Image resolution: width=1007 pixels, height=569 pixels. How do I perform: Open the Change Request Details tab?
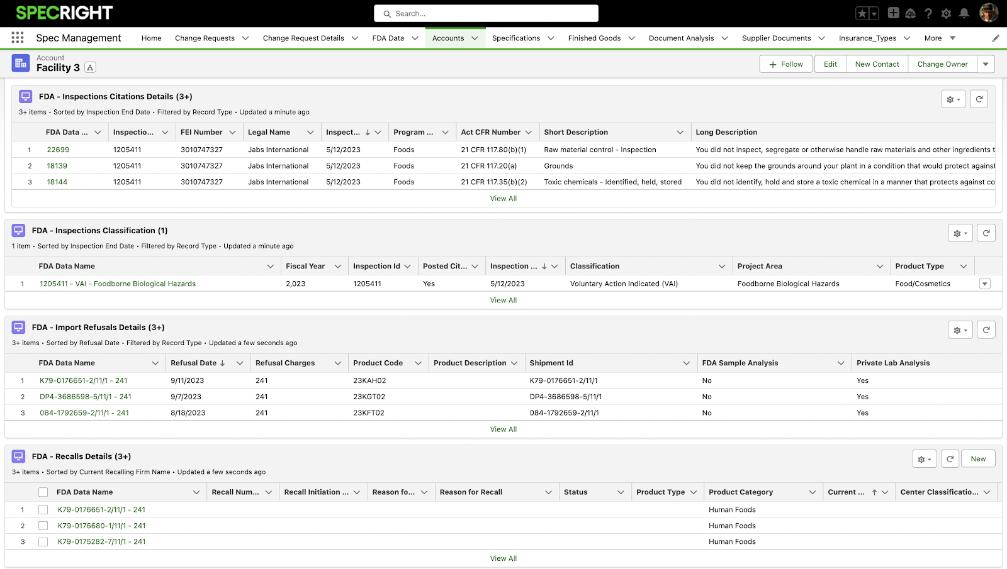tap(303, 38)
